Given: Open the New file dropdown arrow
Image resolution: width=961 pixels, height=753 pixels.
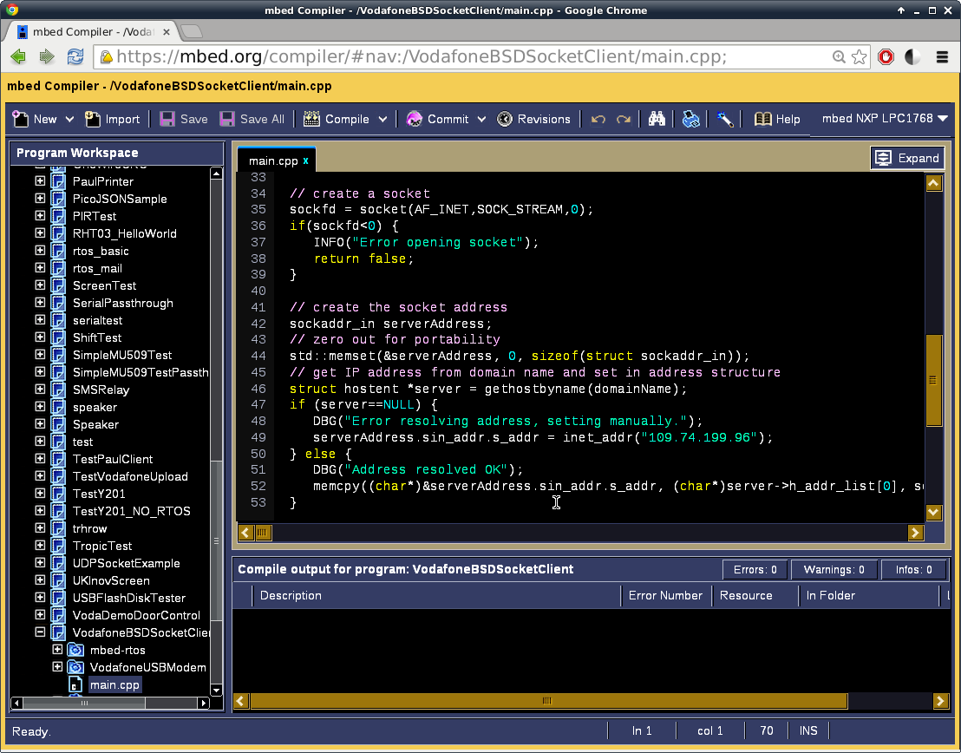Looking at the screenshot, I should pos(69,119).
